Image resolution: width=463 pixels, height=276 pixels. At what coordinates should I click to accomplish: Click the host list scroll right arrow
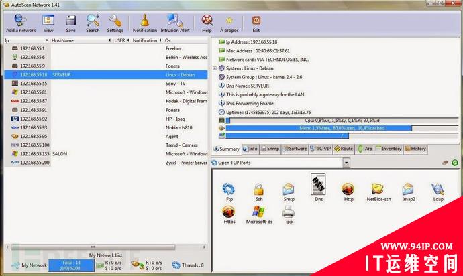(x=205, y=247)
